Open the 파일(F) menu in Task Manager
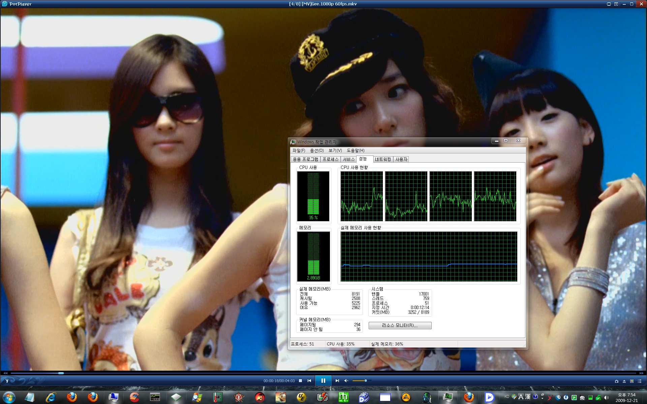The image size is (647, 404). [299, 150]
